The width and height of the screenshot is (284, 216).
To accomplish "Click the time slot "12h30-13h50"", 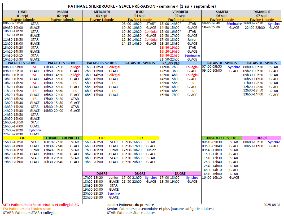I will [x=253, y=90].
